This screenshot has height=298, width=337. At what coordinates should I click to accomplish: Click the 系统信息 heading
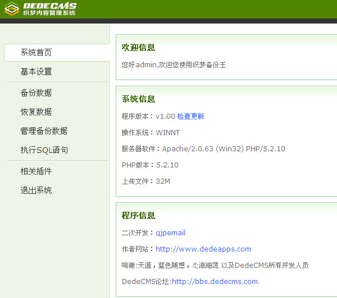pyautogui.click(x=138, y=99)
